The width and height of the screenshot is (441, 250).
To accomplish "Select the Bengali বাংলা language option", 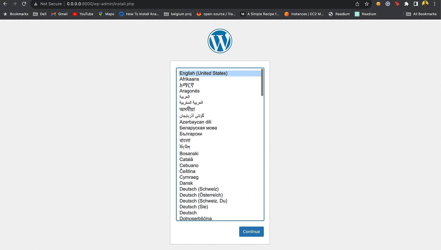I will click(220, 140).
